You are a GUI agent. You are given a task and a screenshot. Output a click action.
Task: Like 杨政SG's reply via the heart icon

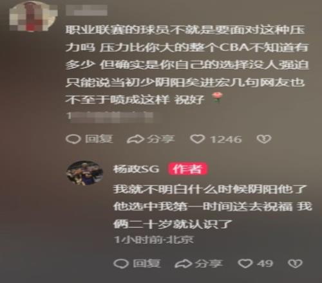click(245, 263)
